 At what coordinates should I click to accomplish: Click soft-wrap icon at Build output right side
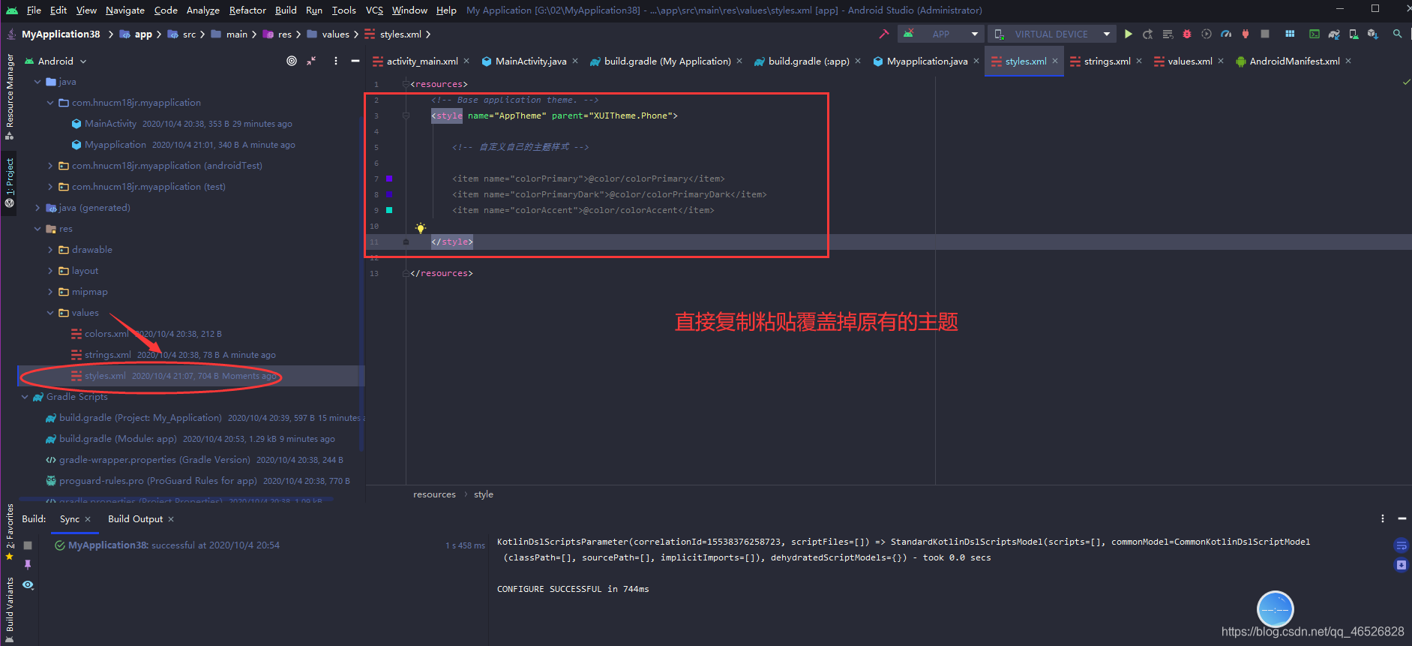pyautogui.click(x=1401, y=545)
